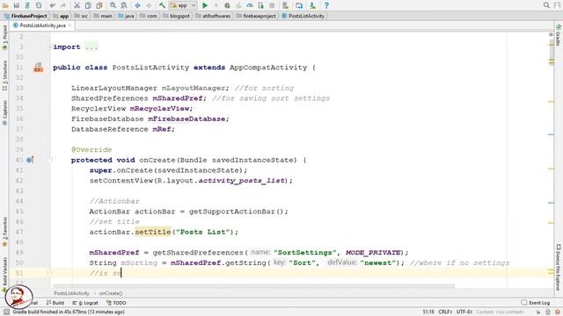This screenshot has height=316, width=563.
Task: Select FirebaseProject in the breadcrumb bar
Action: 26,16
